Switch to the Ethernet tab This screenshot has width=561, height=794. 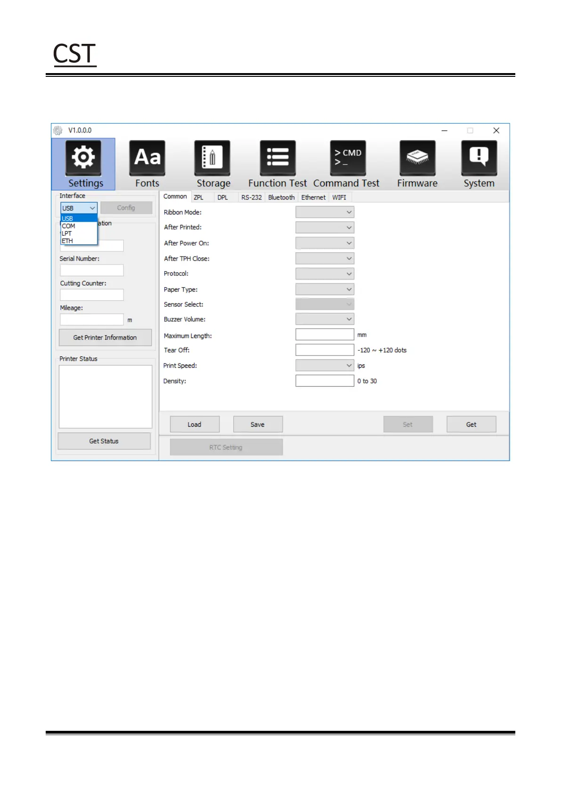pyautogui.click(x=313, y=198)
